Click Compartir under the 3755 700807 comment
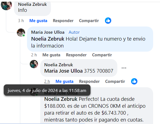This screenshot has height=124, width=160. [x=115, y=81]
